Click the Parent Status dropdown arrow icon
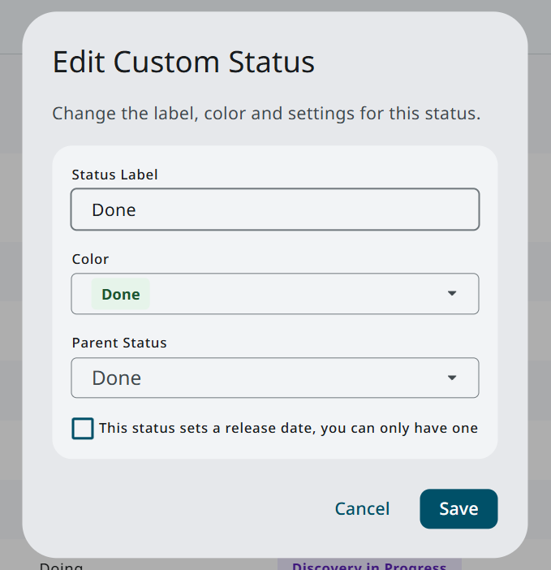 pos(452,378)
